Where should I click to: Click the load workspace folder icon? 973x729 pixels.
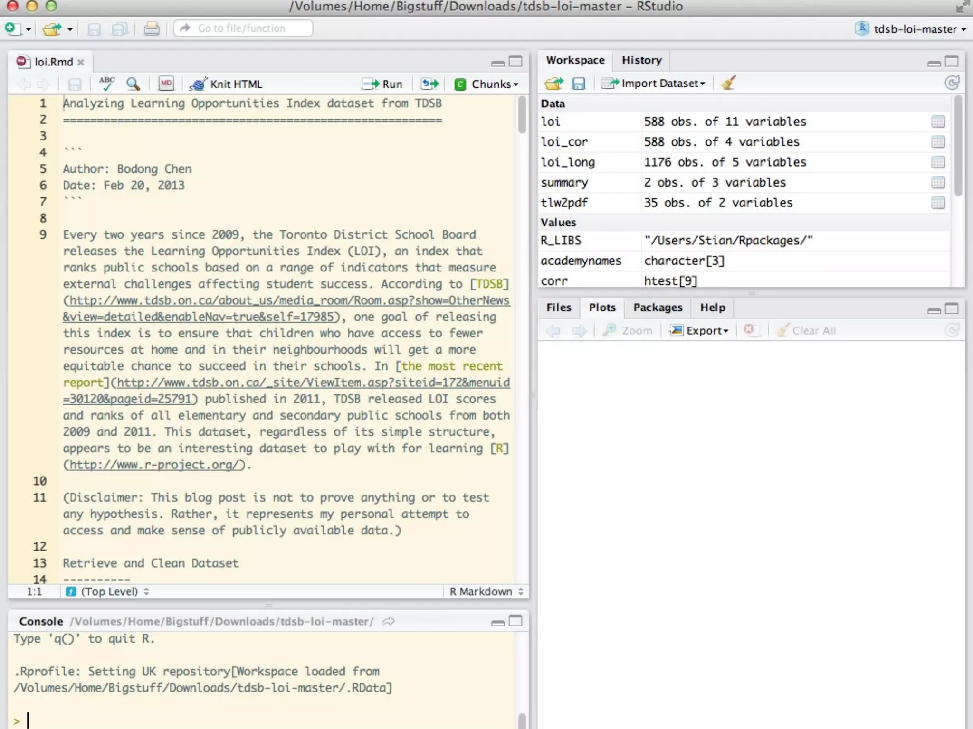coord(553,84)
